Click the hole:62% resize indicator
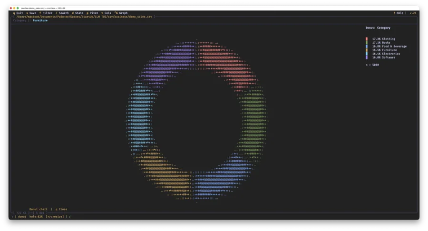 36,216
